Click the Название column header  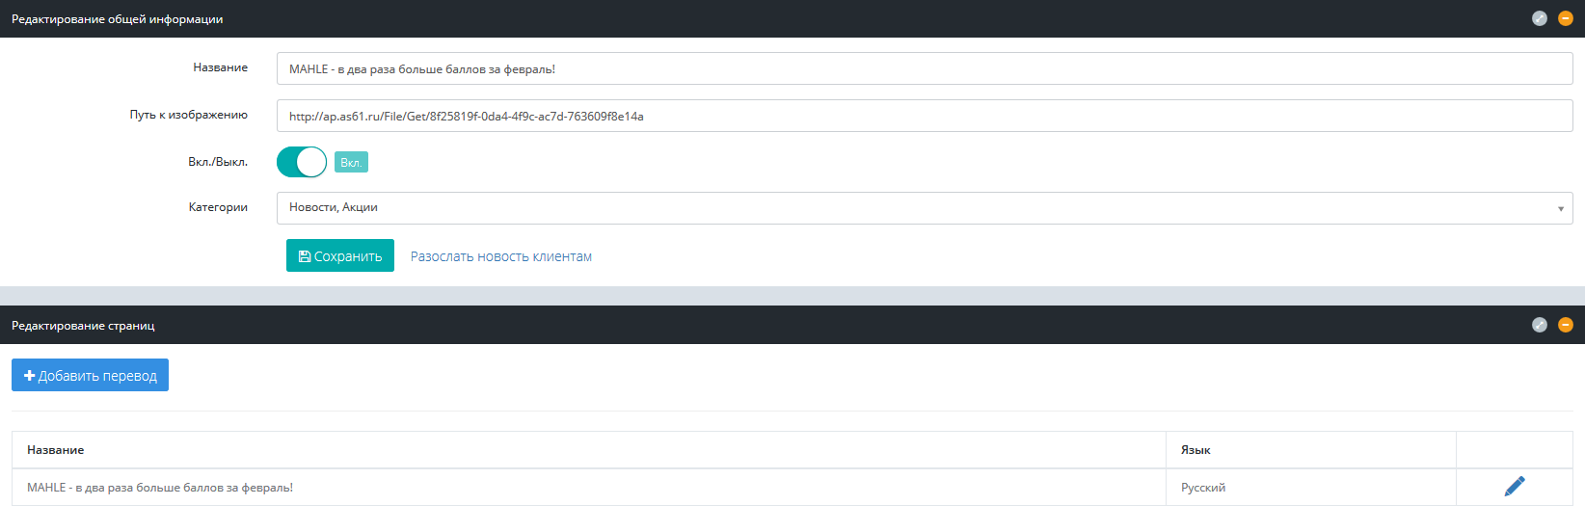coord(55,450)
